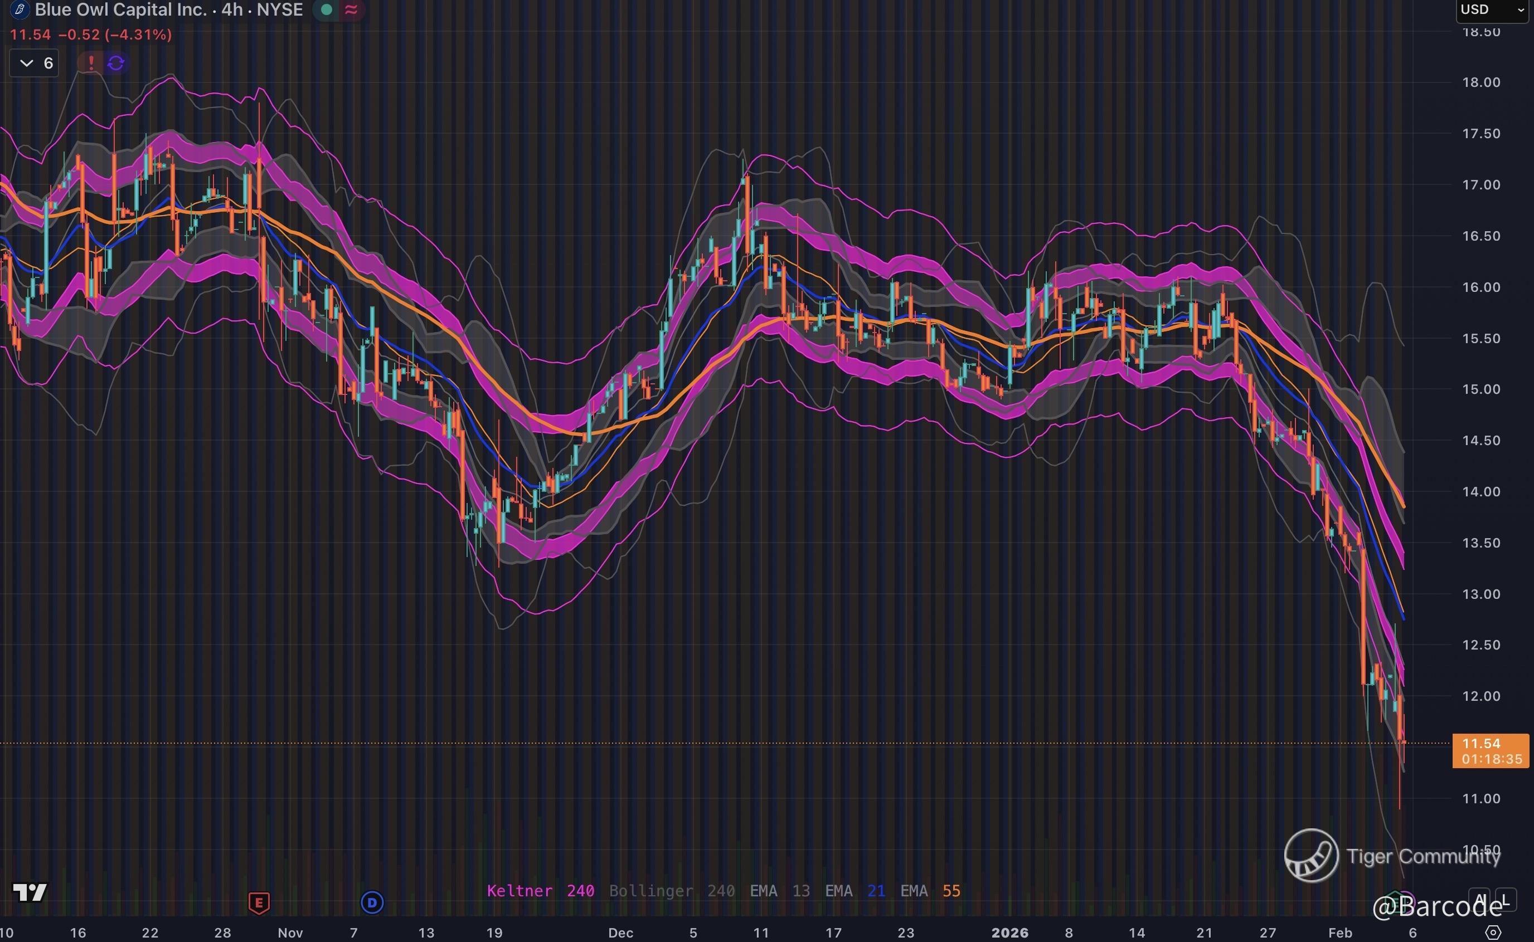Click the red exclamation warning icon
The width and height of the screenshot is (1534, 942).
[91, 62]
